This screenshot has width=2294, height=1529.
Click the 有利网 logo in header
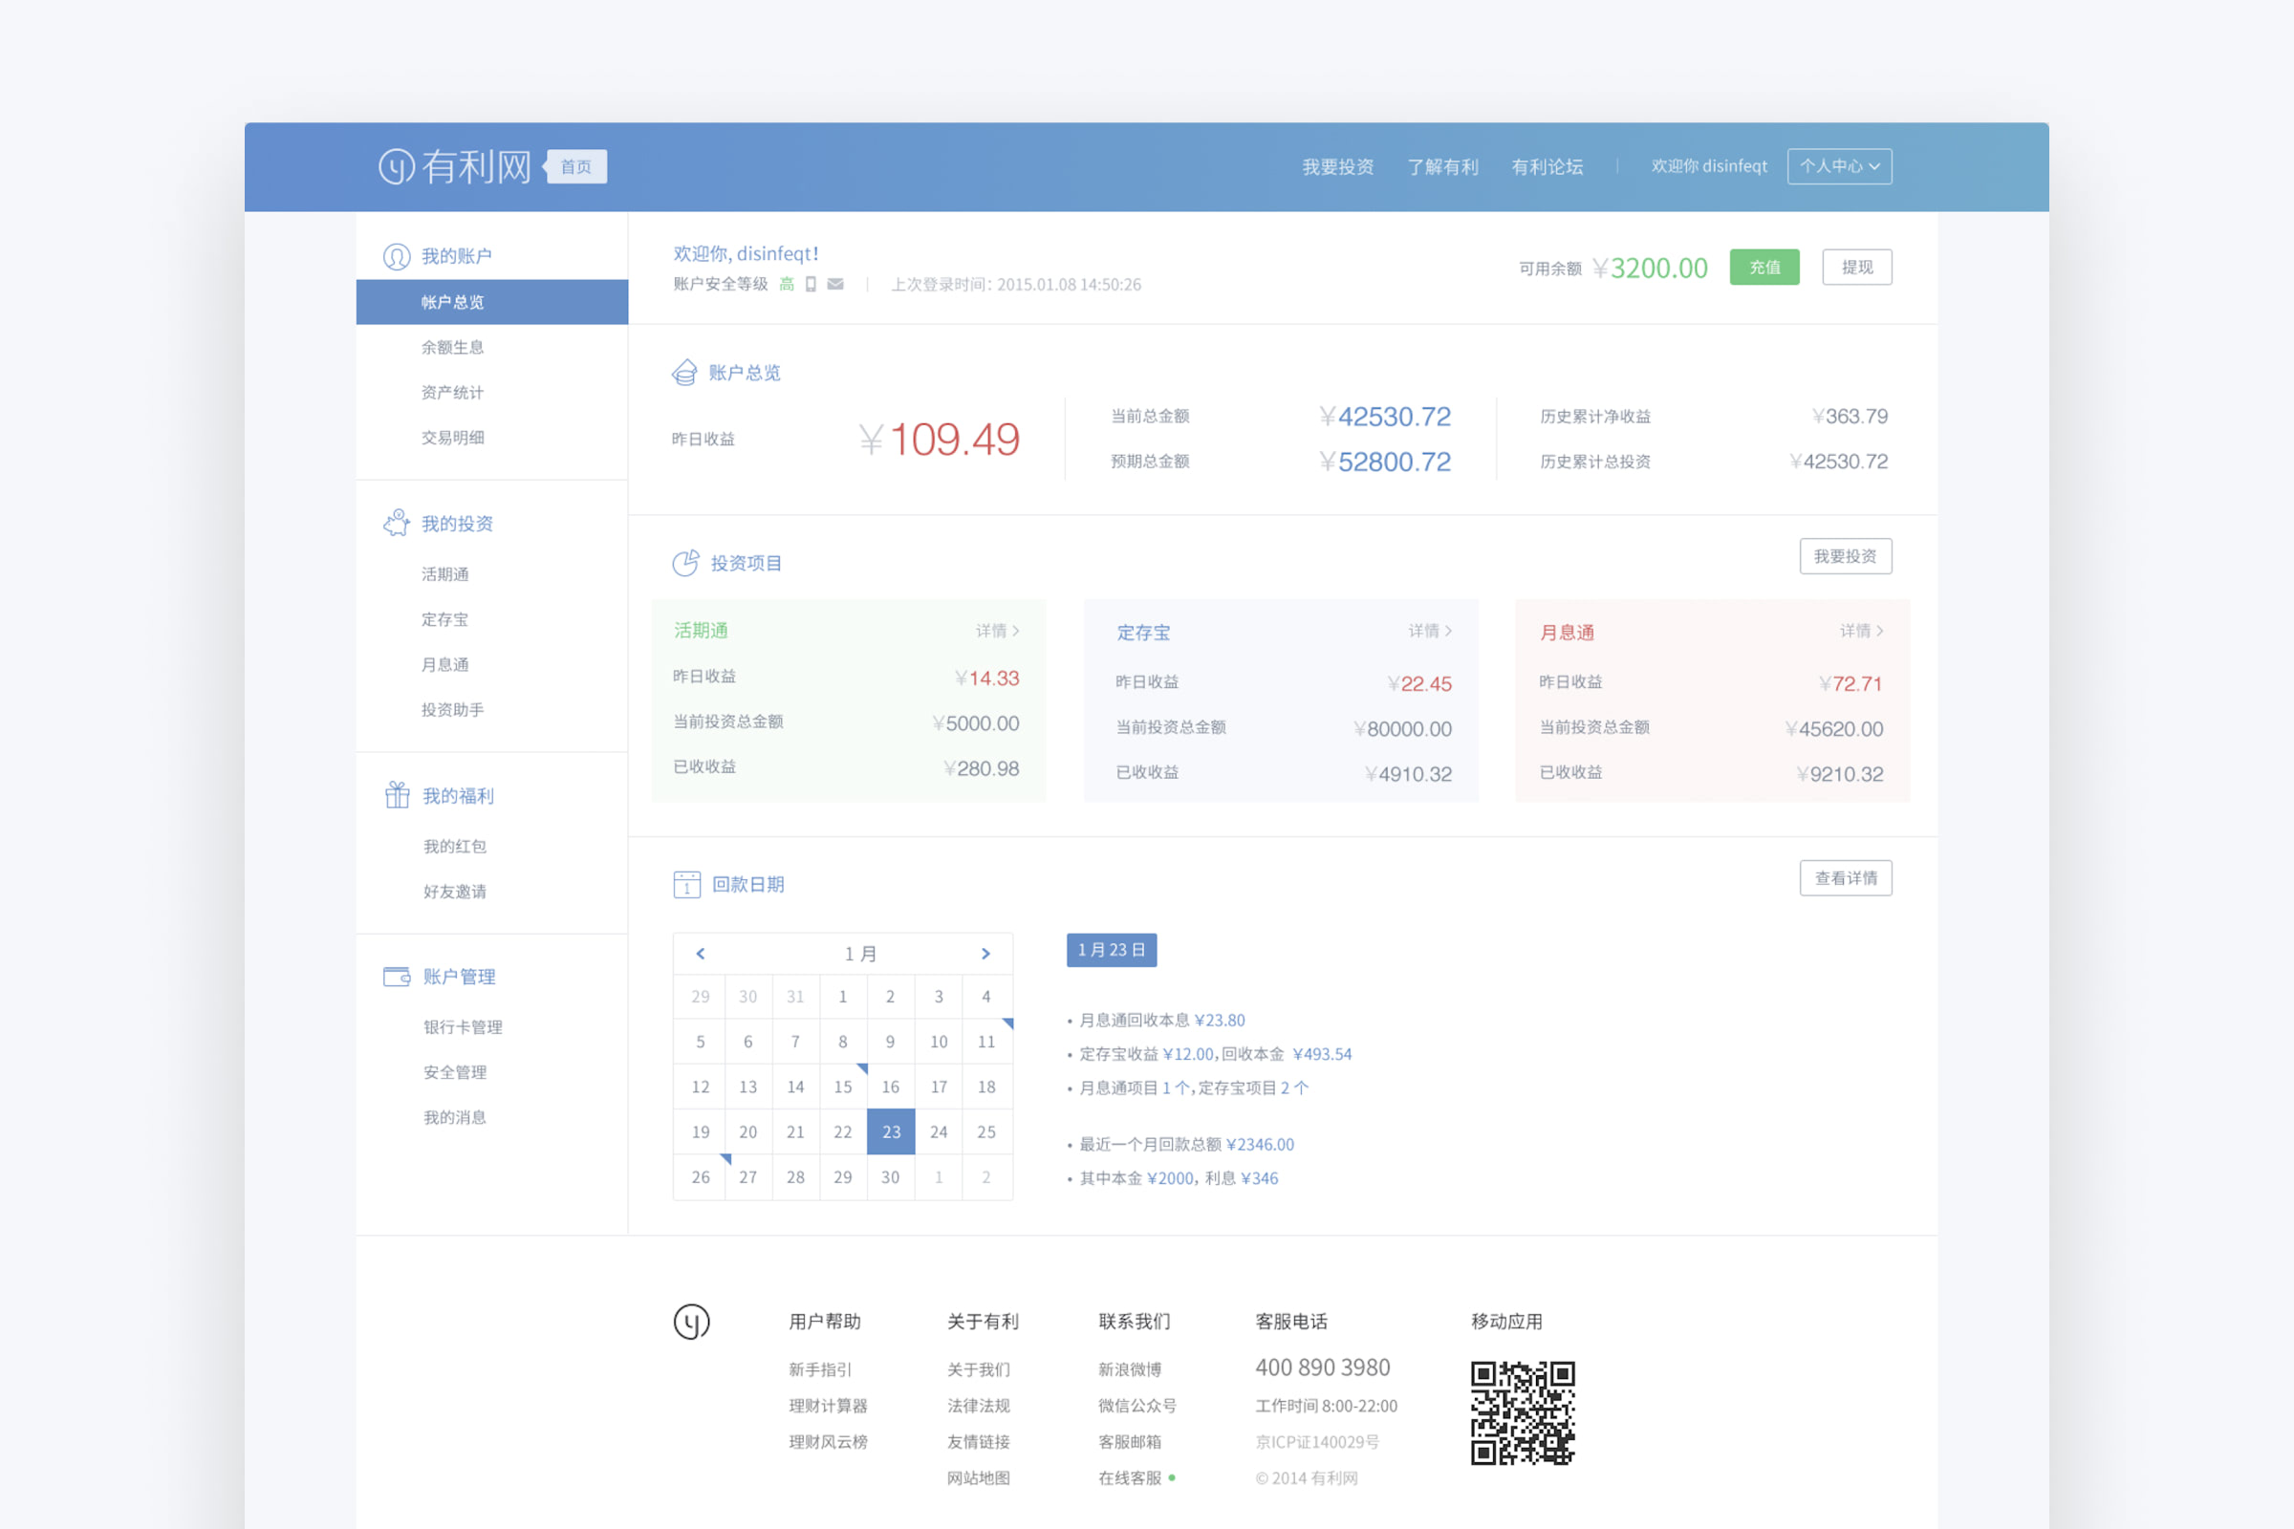(455, 166)
